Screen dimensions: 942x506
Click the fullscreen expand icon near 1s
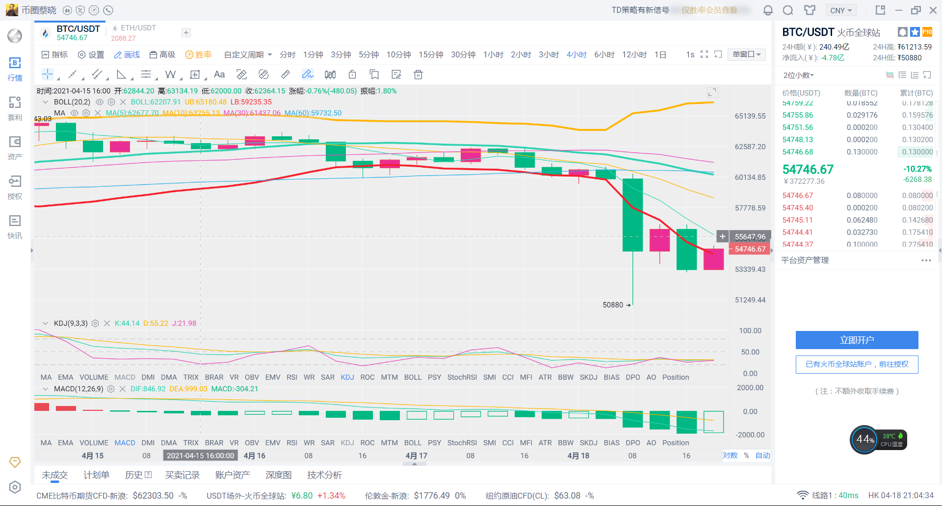(704, 54)
